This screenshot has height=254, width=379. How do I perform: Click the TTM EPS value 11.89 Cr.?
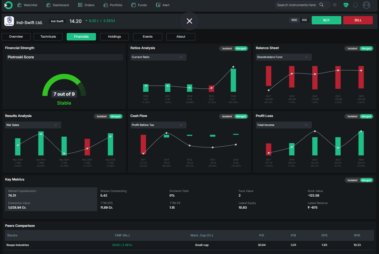(106, 207)
